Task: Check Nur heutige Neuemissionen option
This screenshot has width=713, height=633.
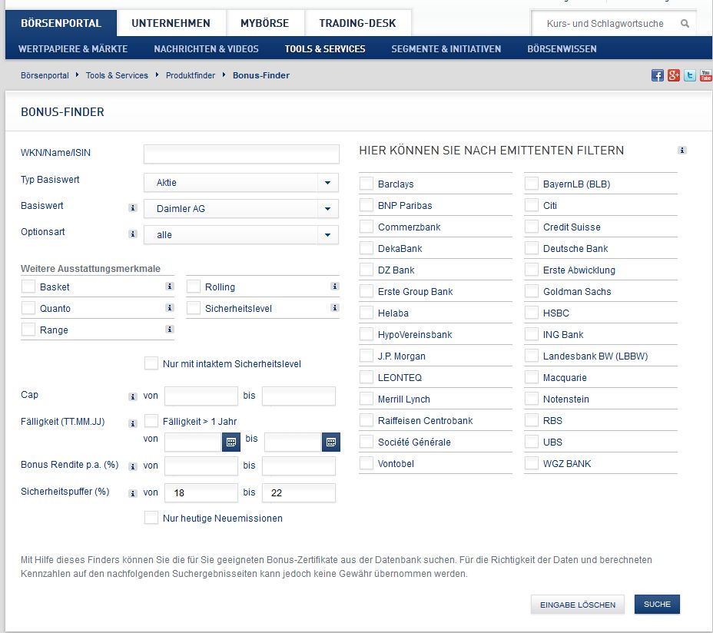Action: click(x=151, y=518)
